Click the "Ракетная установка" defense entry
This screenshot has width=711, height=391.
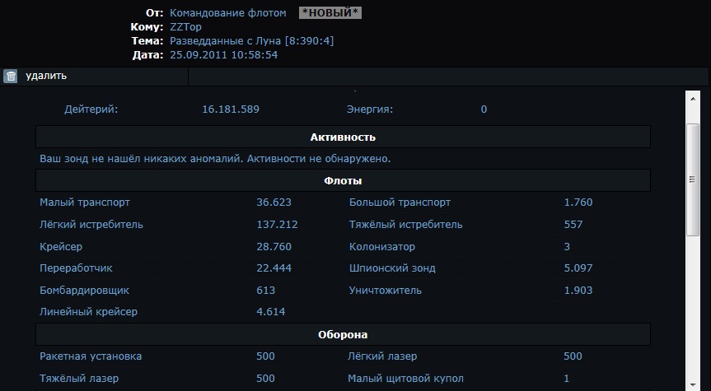(91, 356)
